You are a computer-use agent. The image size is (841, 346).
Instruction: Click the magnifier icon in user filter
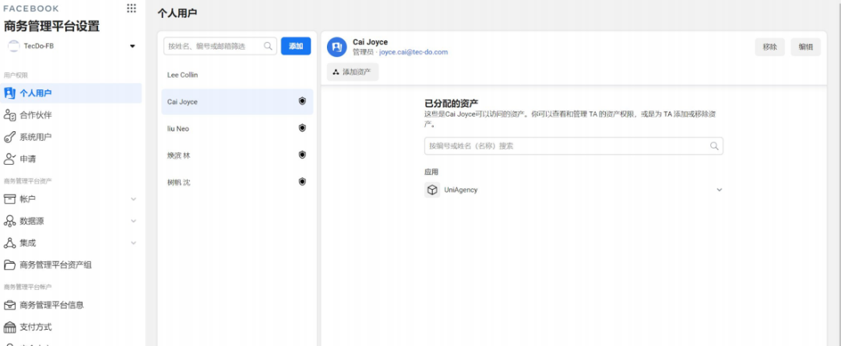coord(268,46)
